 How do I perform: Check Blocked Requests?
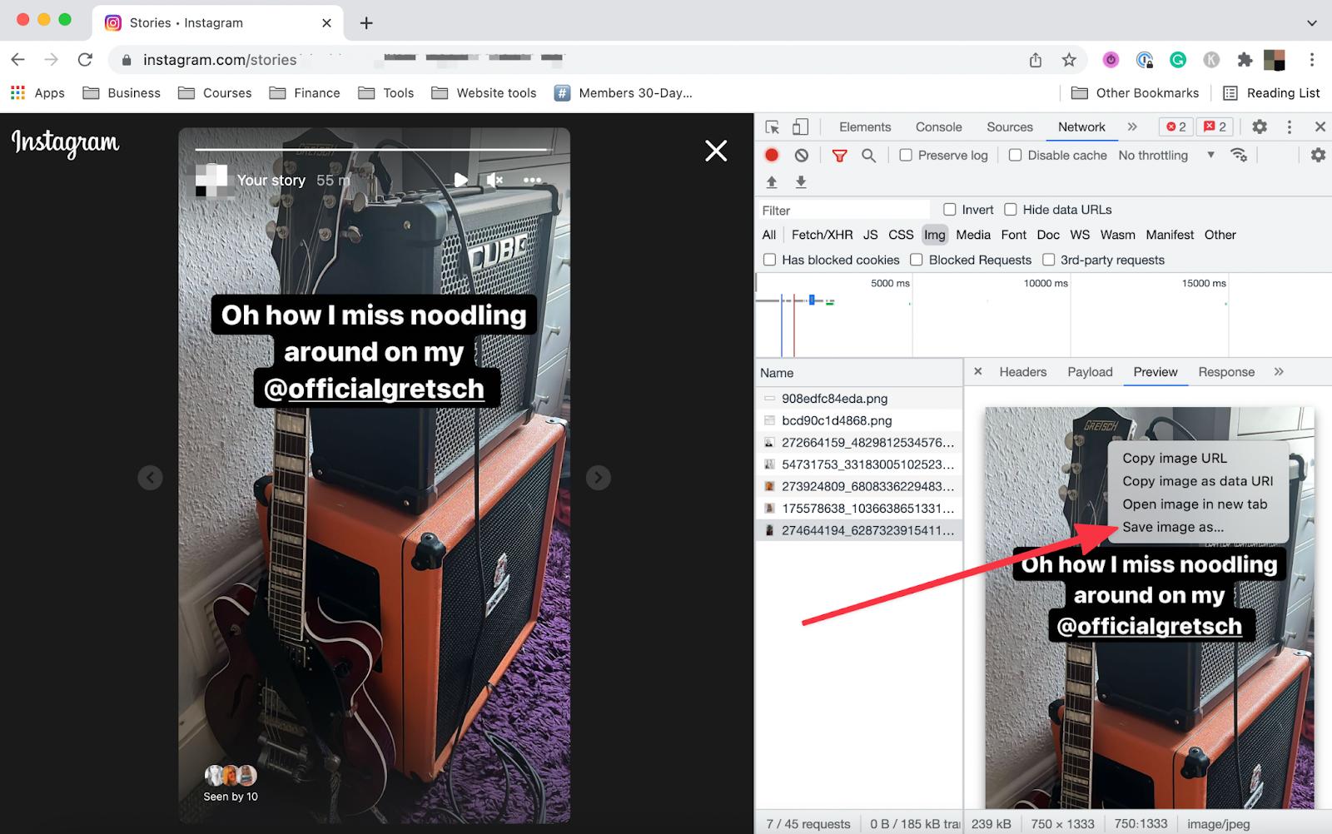click(917, 260)
